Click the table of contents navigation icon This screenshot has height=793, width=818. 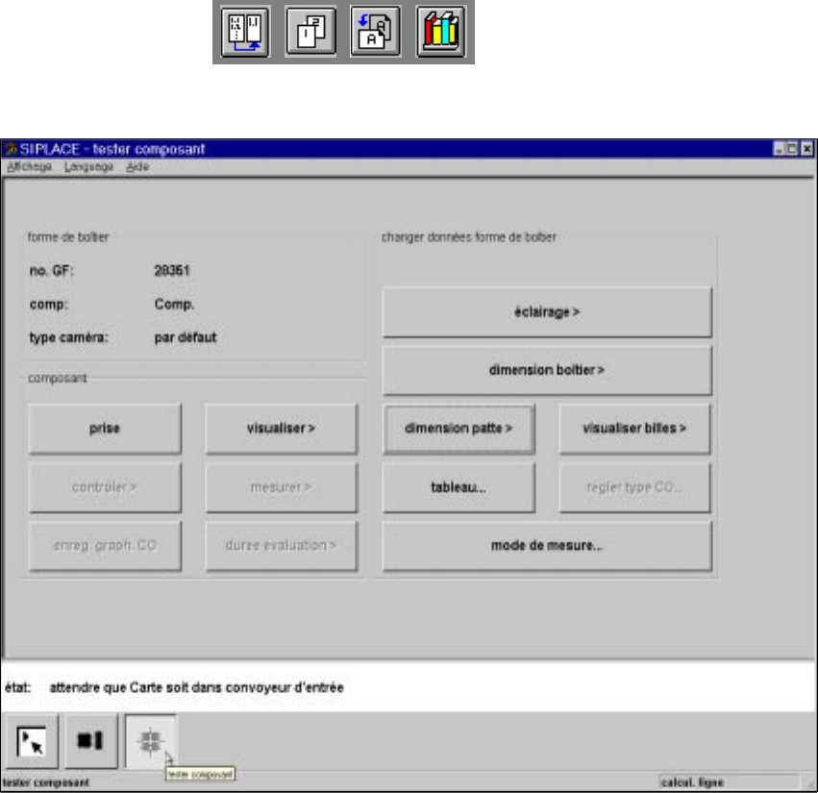pyautogui.click(x=245, y=32)
